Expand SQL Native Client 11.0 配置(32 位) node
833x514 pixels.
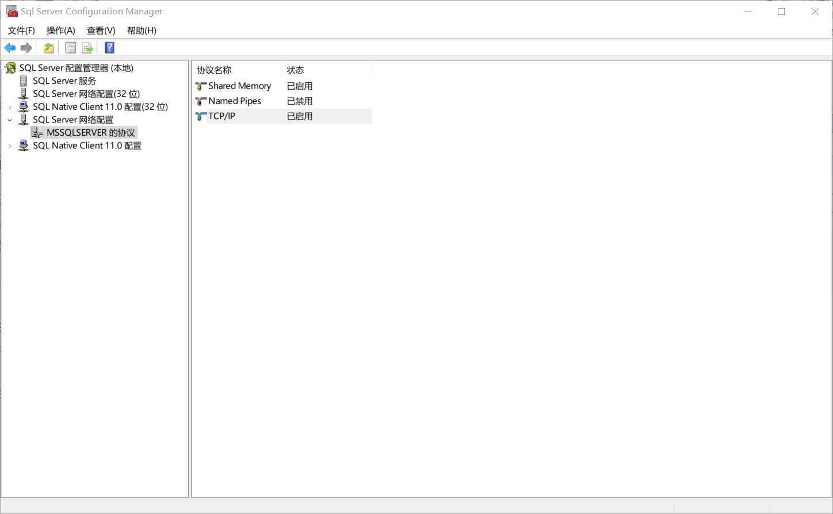tap(10, 107)
